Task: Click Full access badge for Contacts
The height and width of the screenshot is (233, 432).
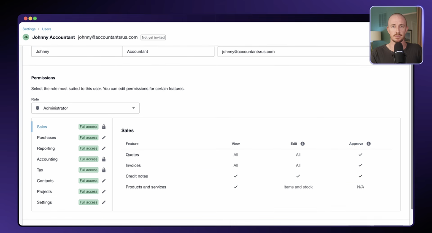Action: pyautogui.click(x=89, y=180)
